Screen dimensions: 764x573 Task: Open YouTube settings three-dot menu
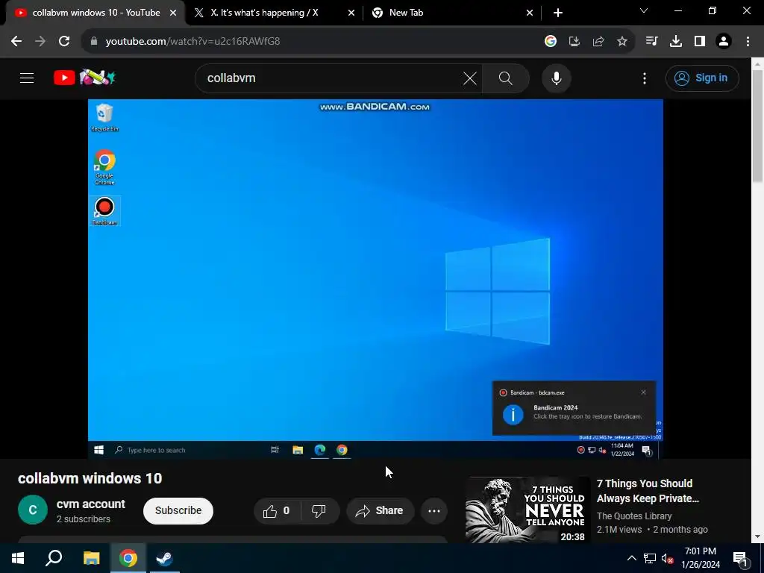tap(645, 78)
